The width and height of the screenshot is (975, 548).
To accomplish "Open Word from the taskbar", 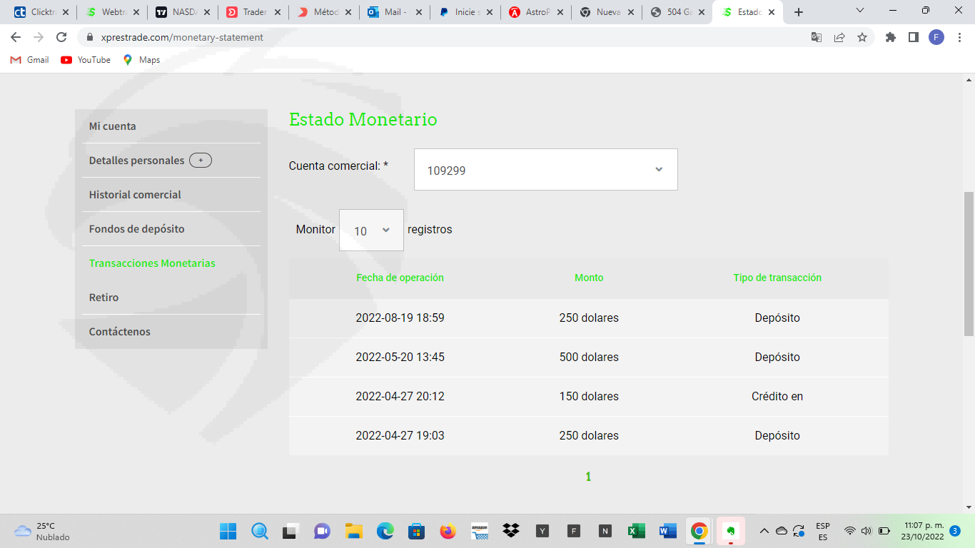I will click(x=667, y=531).
